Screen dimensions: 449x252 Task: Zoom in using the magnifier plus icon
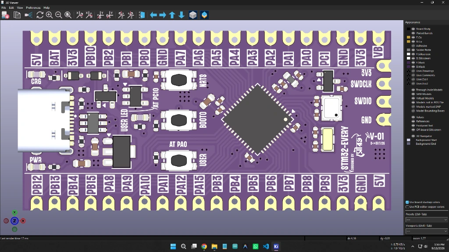tap(49, 15)
